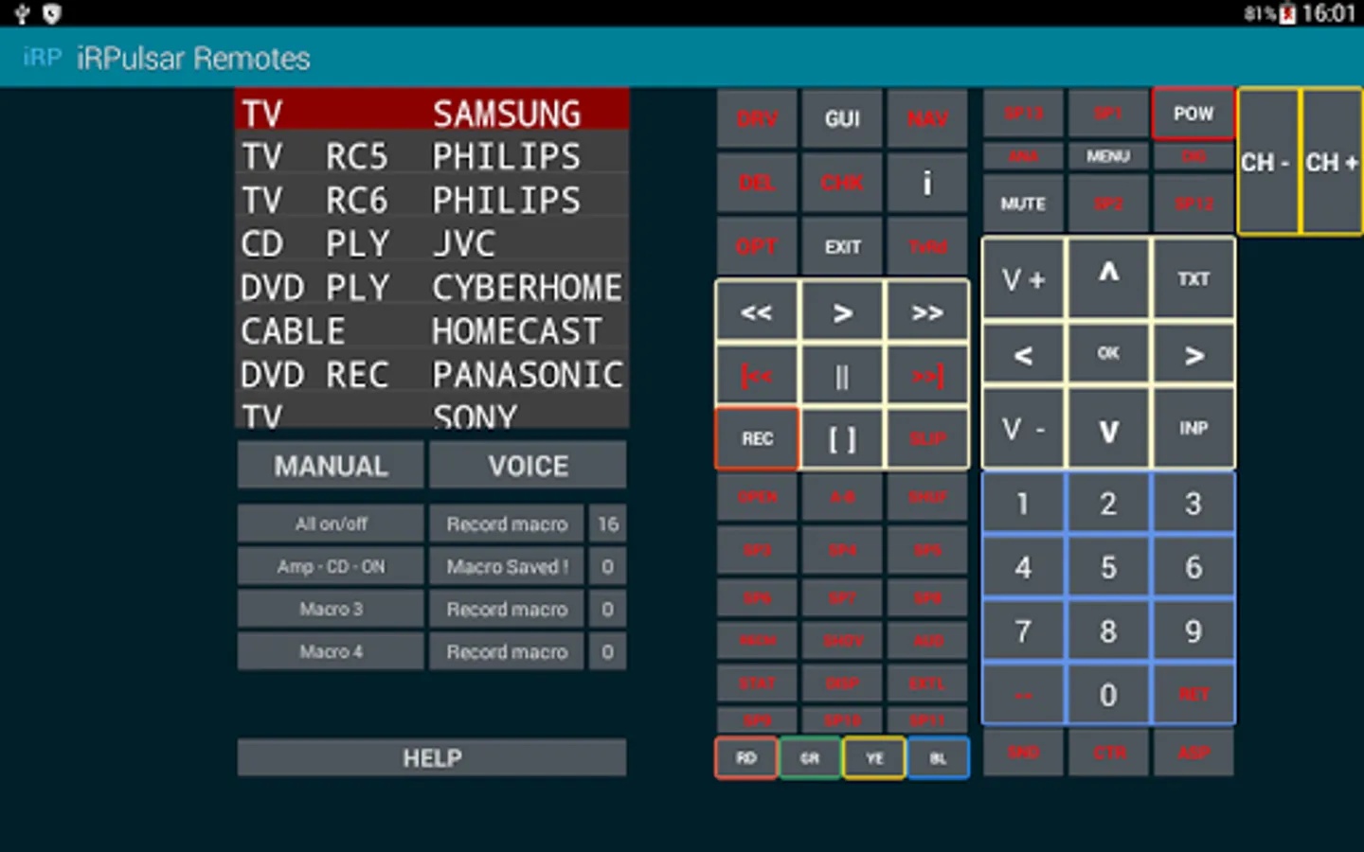Tap the stop [ ] button
Image resolution: width=1364 pixels, height=852 pixels.
click(x=842, y=438)
